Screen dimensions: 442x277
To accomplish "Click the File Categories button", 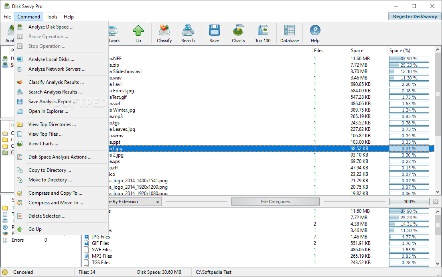I will (276, 202).
